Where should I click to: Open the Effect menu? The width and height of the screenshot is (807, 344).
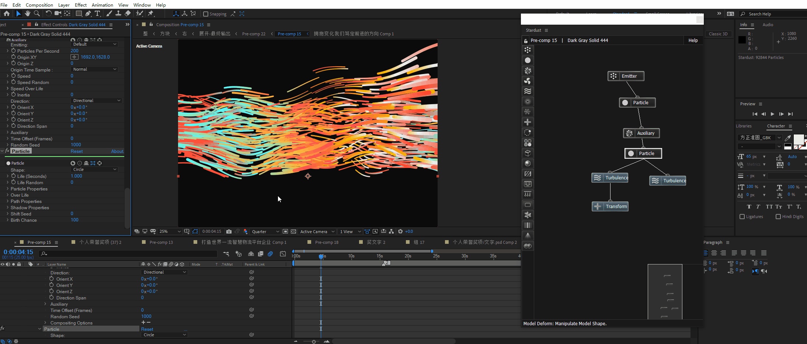[x=81, y=5]
